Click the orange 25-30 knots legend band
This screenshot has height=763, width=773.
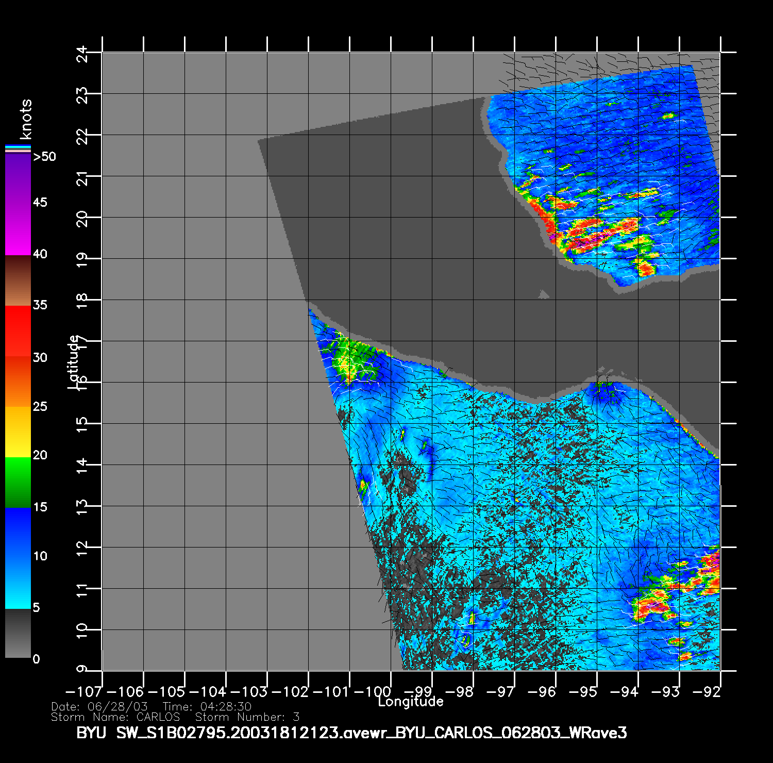18,381
